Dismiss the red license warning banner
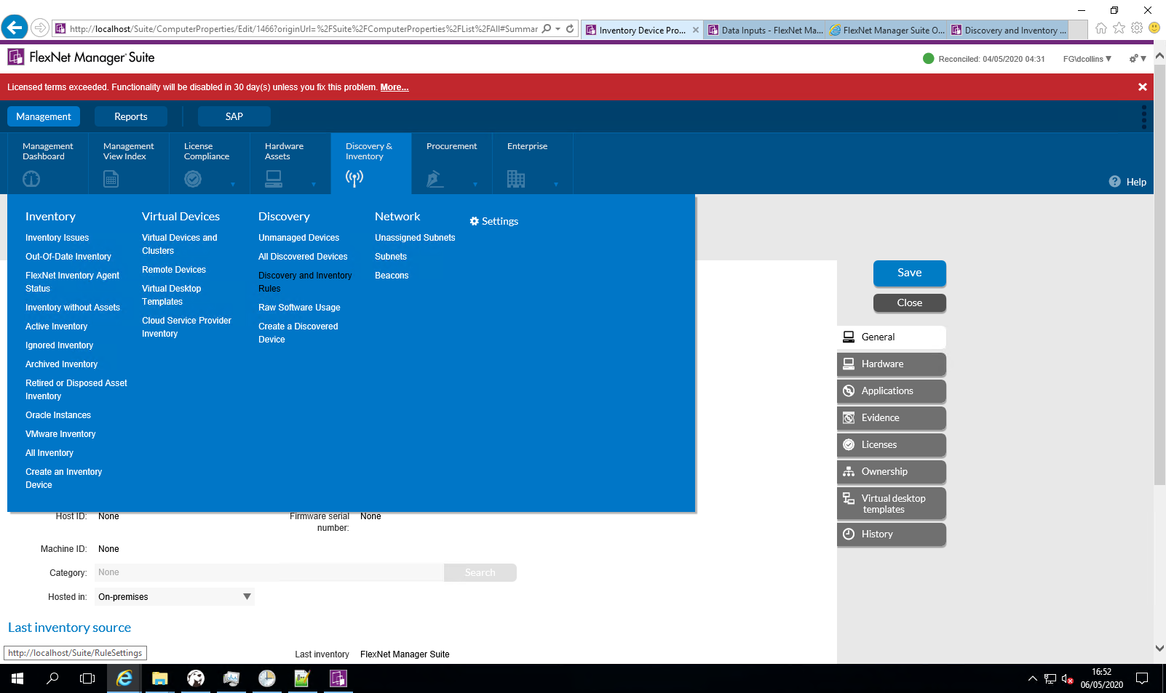This screenshot has height=693, width=1166. 1143,87
